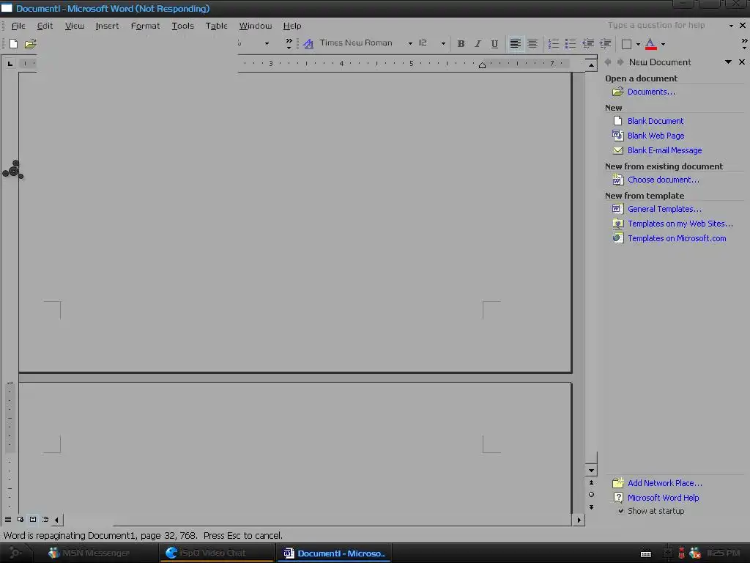
Task: Open the Insert menu
Action: (107, 26)
